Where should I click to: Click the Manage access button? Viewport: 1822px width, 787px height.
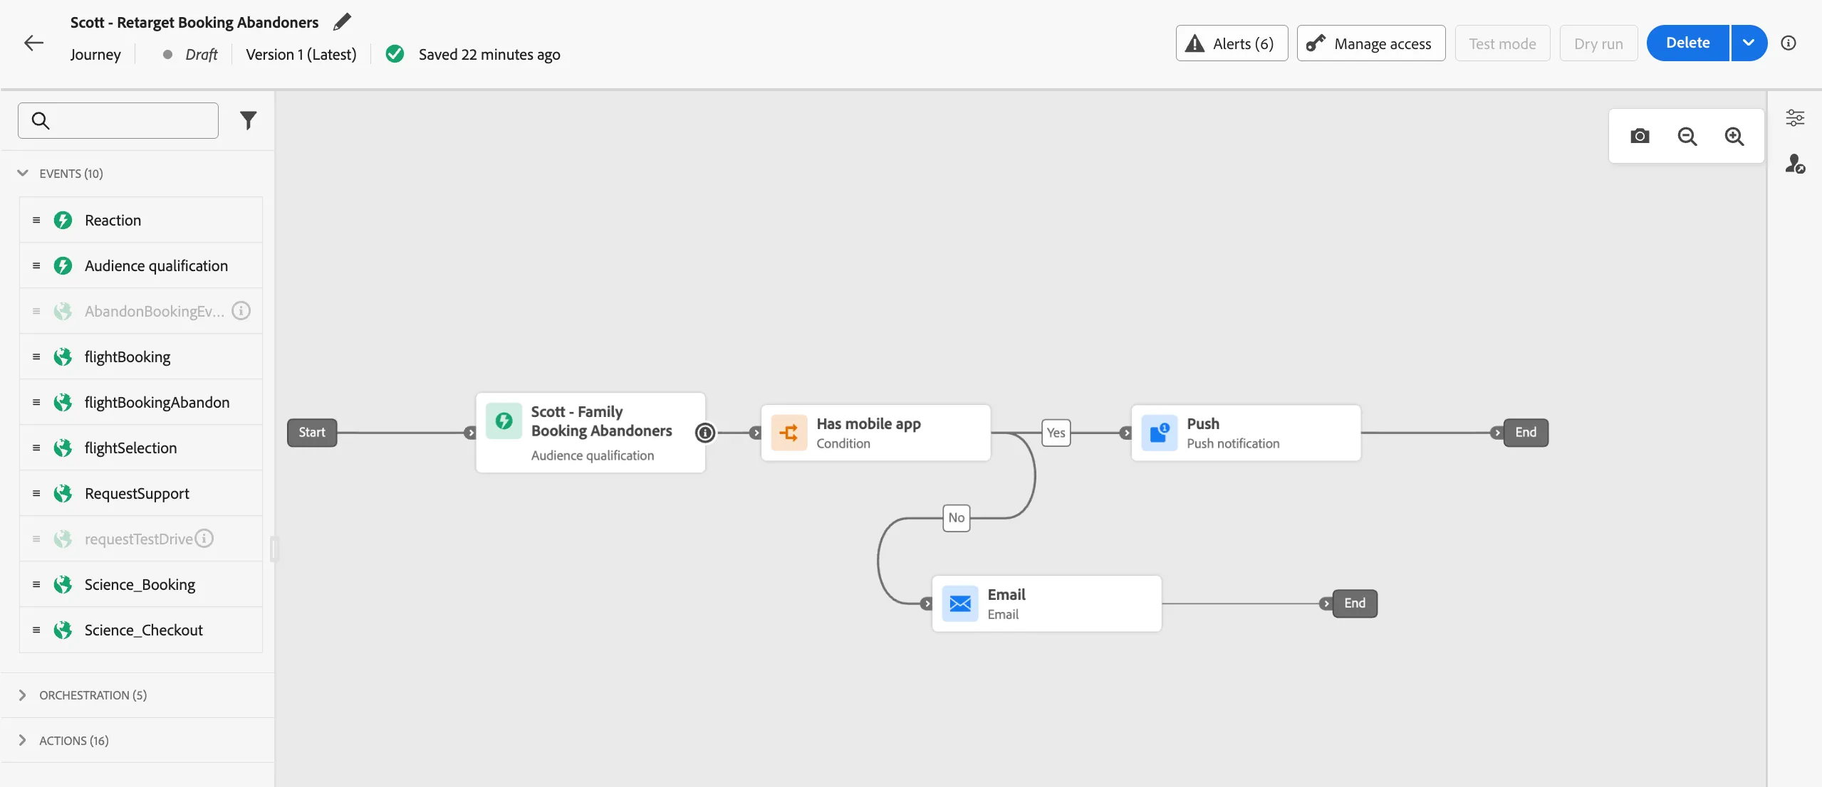1370,43
